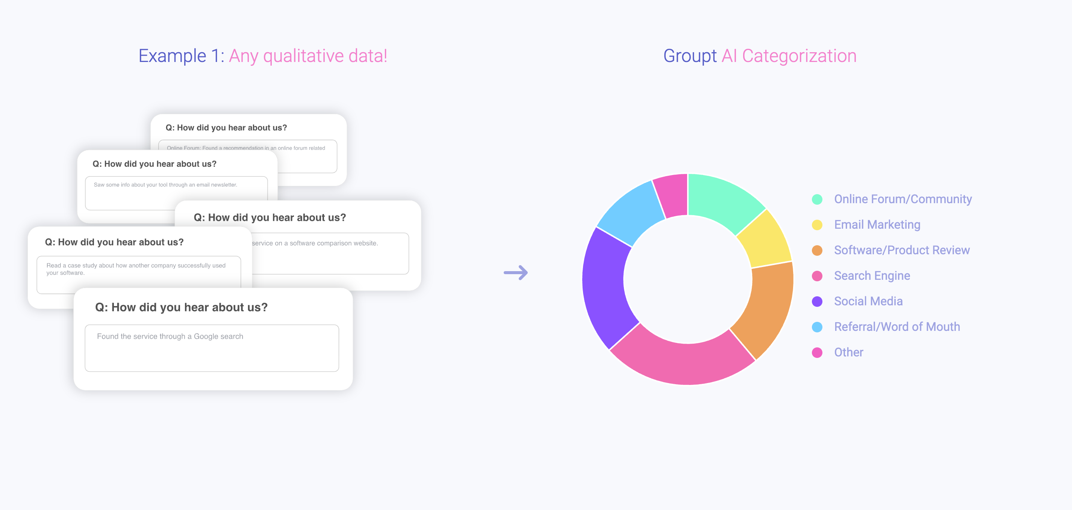The width and height of the screenshot is (1072, 510).
Task: Click the blue Referral/Word of Mouth legend dot
Action: (817, 327)
